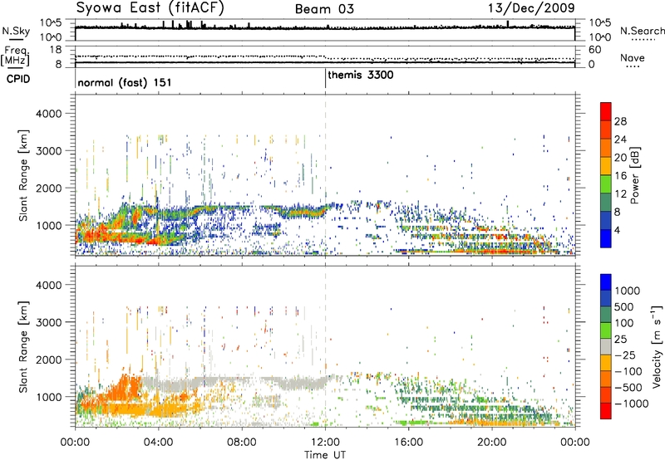Click the '-500' label on Velocity colorbar
The height and width of the screenshot is (460, 665).
[x=628, y=387]
